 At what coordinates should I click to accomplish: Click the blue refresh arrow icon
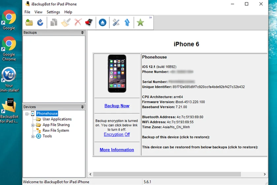tap(40, 22)
